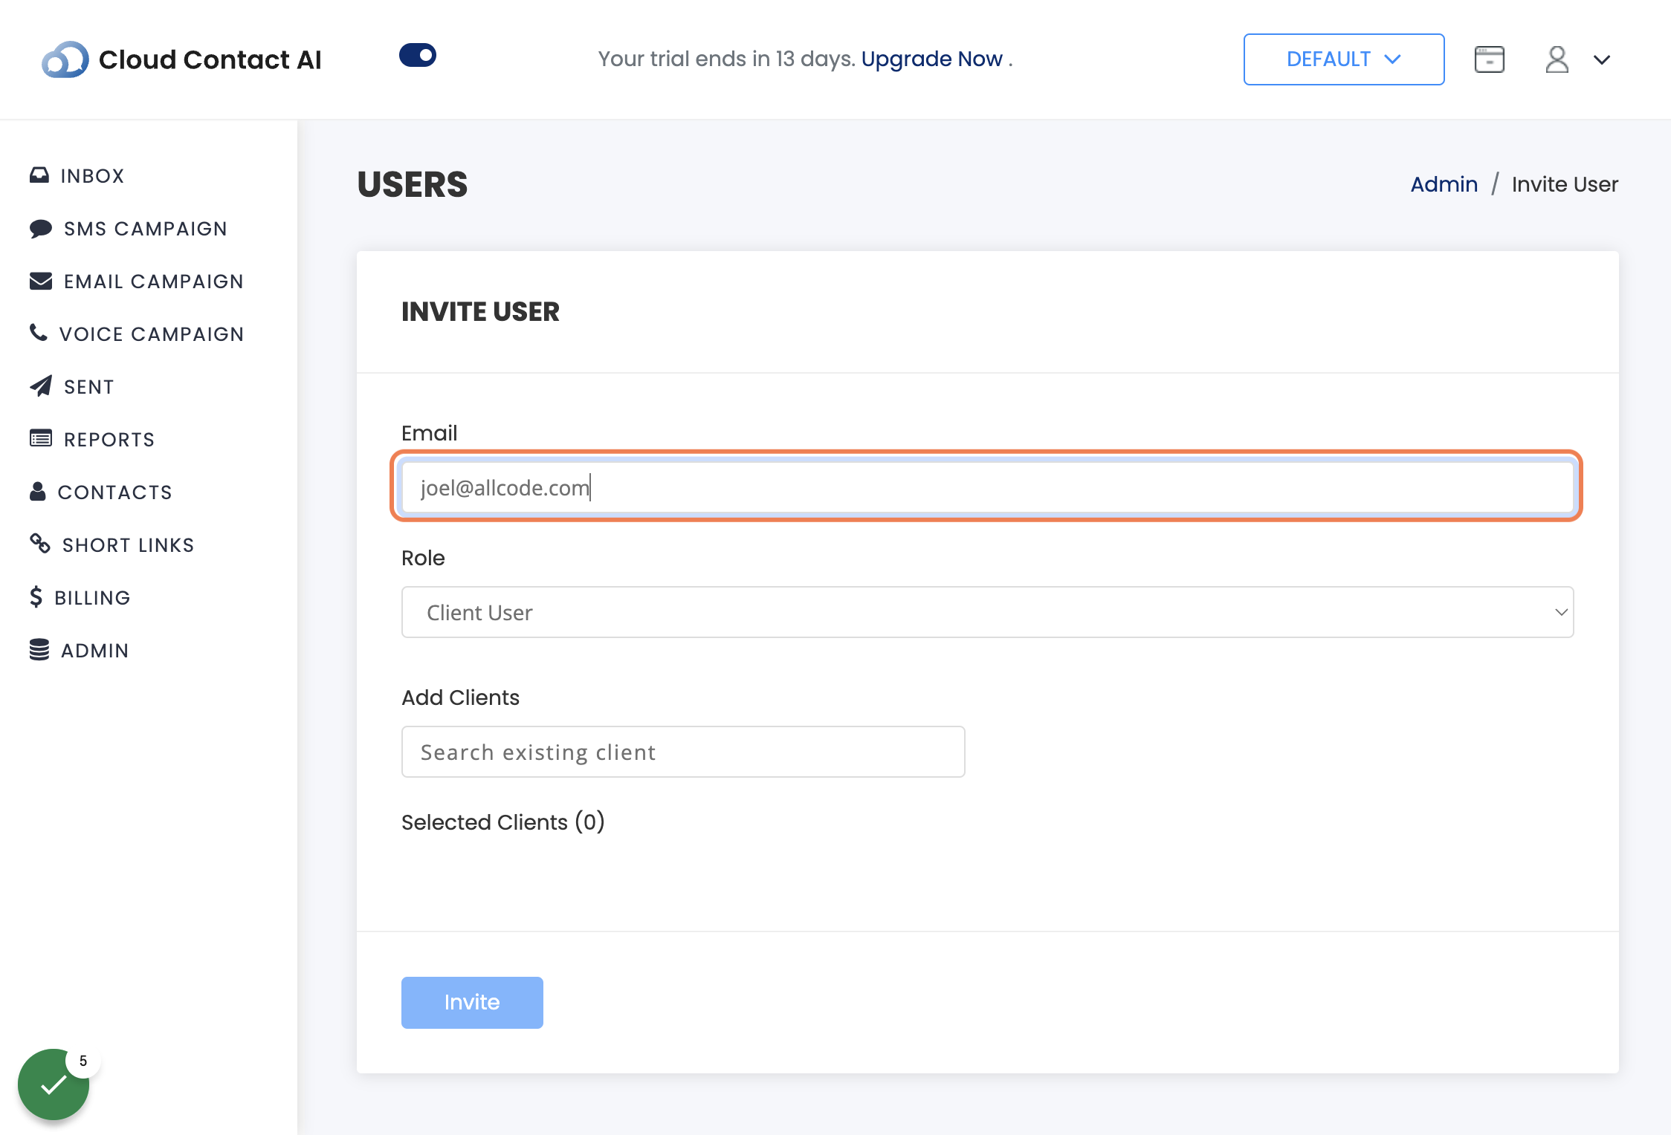Click the Email Campaign envelope icon
Screen dimensions: 1671x1135
41,281
